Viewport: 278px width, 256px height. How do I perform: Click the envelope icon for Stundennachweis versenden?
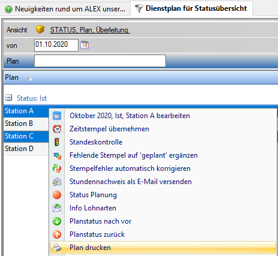pos(57,182)
